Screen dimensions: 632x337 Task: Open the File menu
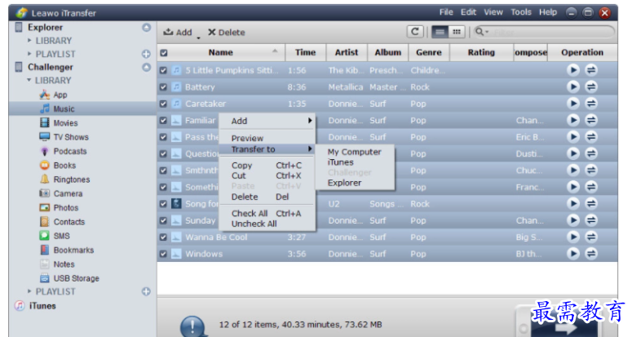(446, 12)
